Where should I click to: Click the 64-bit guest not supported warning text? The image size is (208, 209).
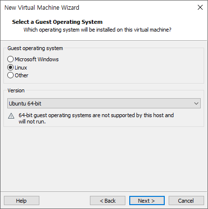click(96, 118)
